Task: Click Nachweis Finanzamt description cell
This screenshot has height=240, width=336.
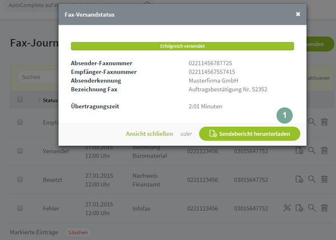Action: point(146,180)
